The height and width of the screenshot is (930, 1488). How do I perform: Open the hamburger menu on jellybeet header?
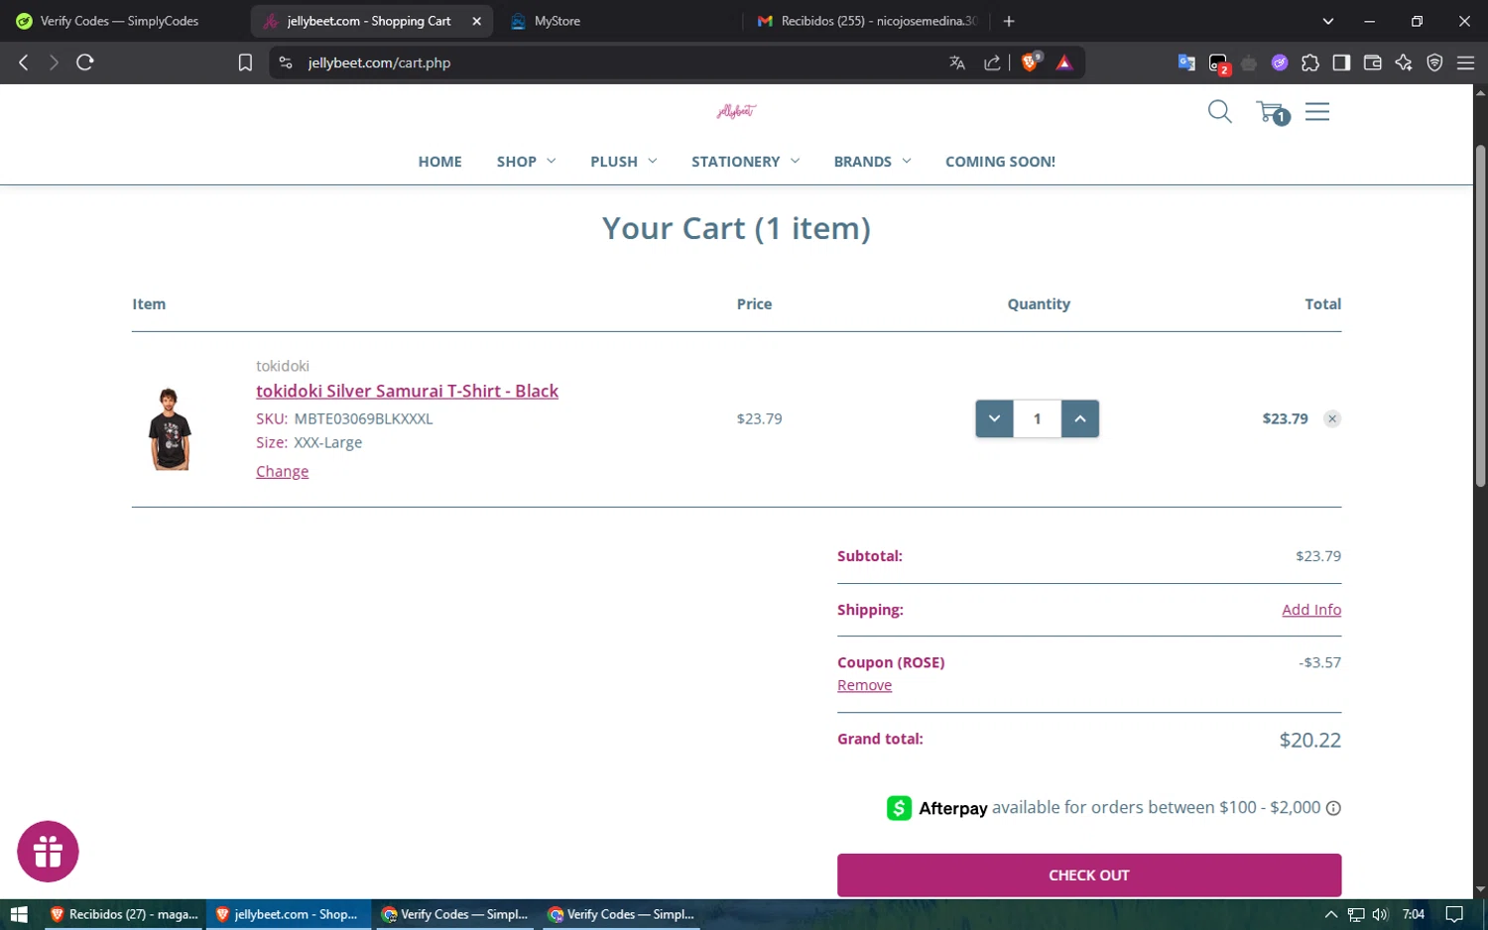1317,112
